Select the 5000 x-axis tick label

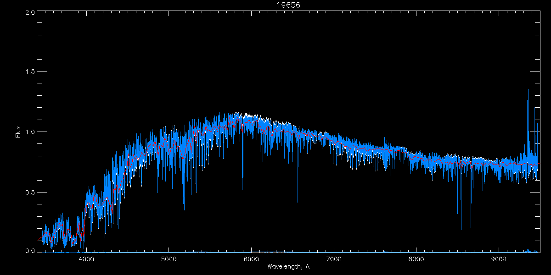point(169,258)
